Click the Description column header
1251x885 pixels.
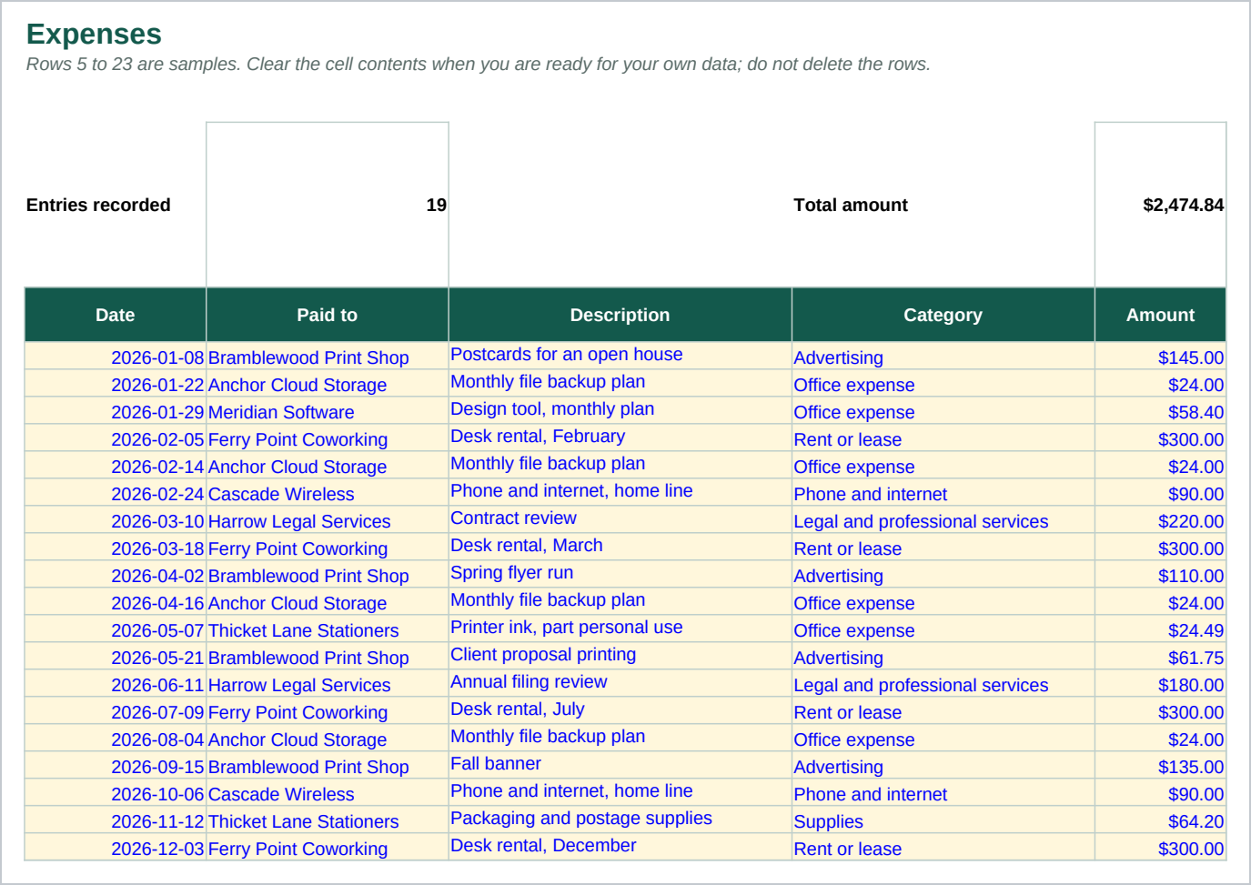(620, 315)
